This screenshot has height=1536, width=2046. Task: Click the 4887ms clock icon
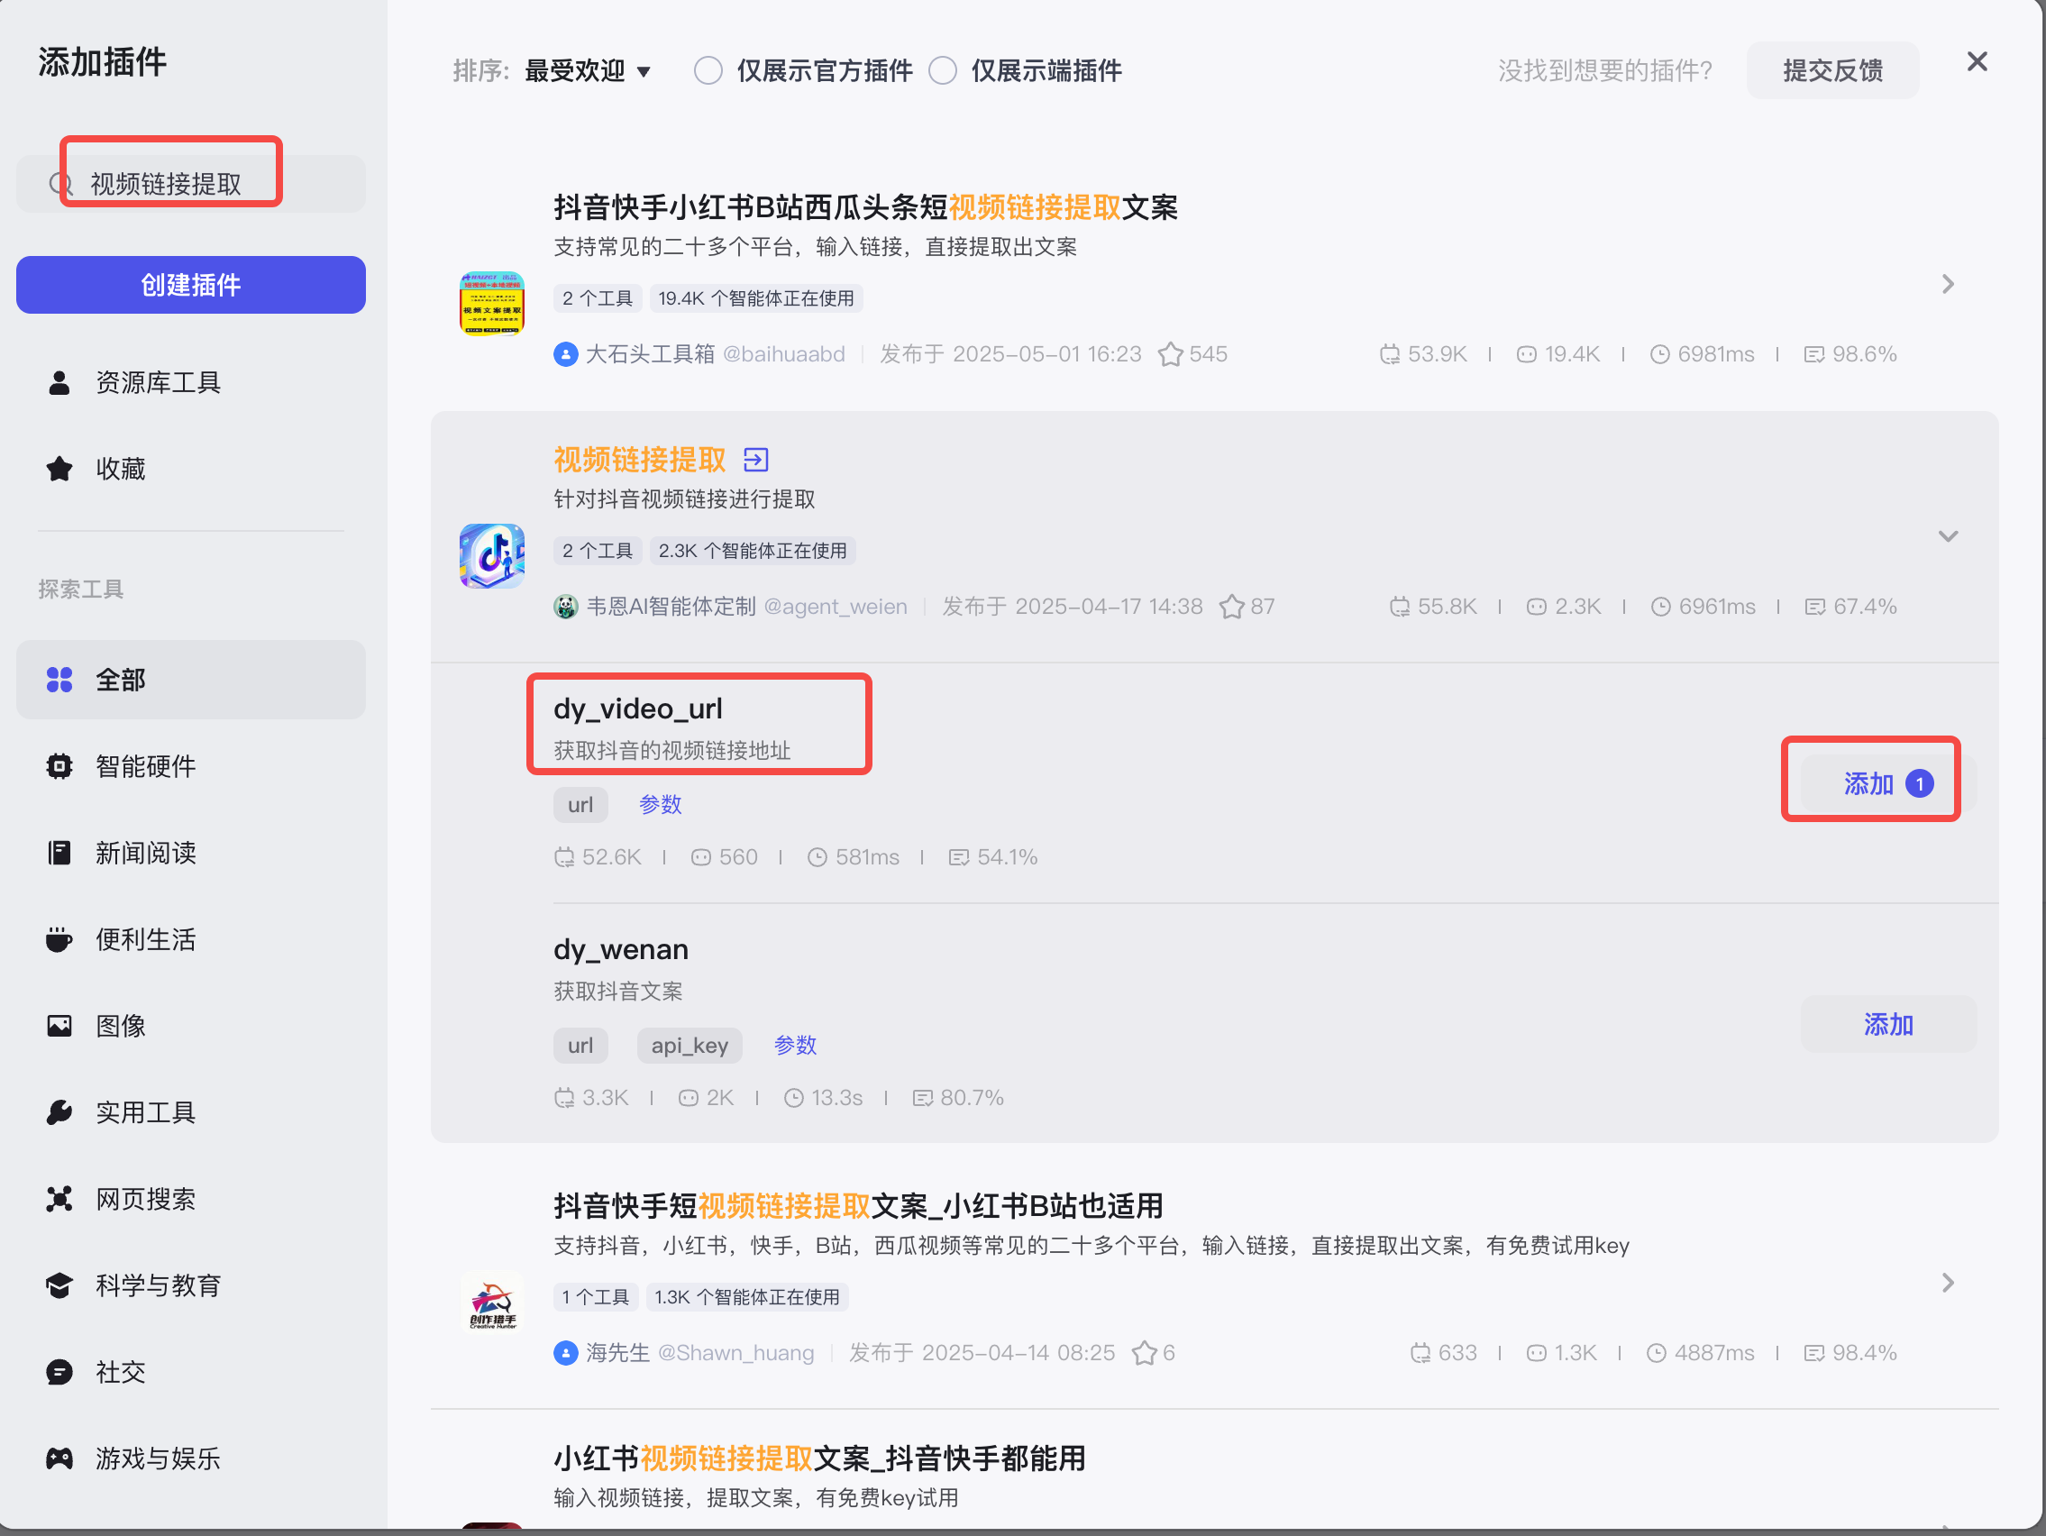click(1657, 1354)
